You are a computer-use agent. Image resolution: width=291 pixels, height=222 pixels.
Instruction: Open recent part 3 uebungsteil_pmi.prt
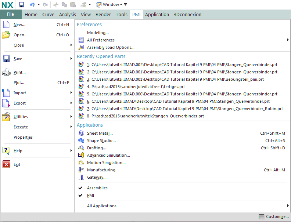point(175,79)
